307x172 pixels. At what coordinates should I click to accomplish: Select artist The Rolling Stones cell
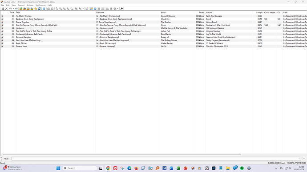pos(169,40)
